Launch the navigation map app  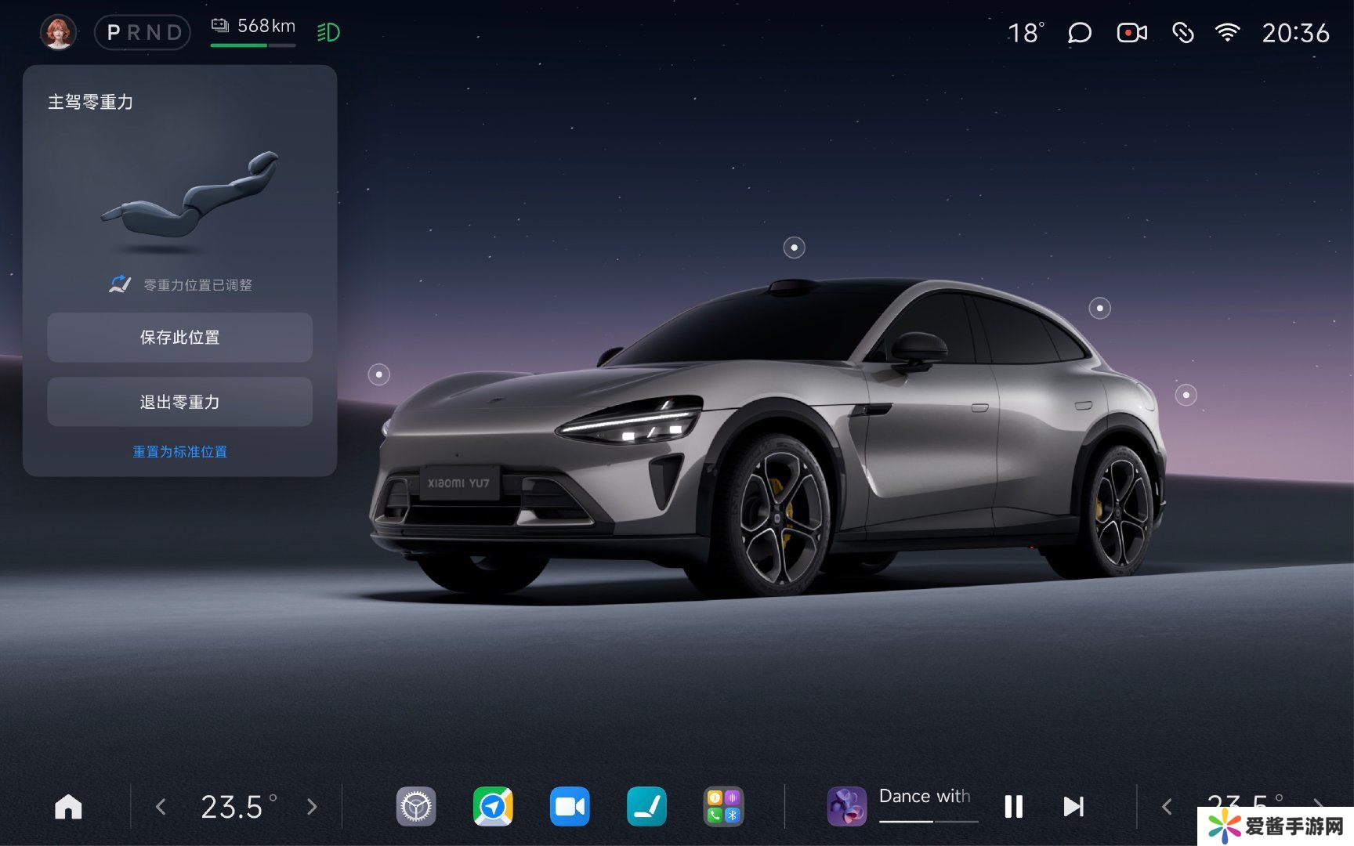coord(493,807)
